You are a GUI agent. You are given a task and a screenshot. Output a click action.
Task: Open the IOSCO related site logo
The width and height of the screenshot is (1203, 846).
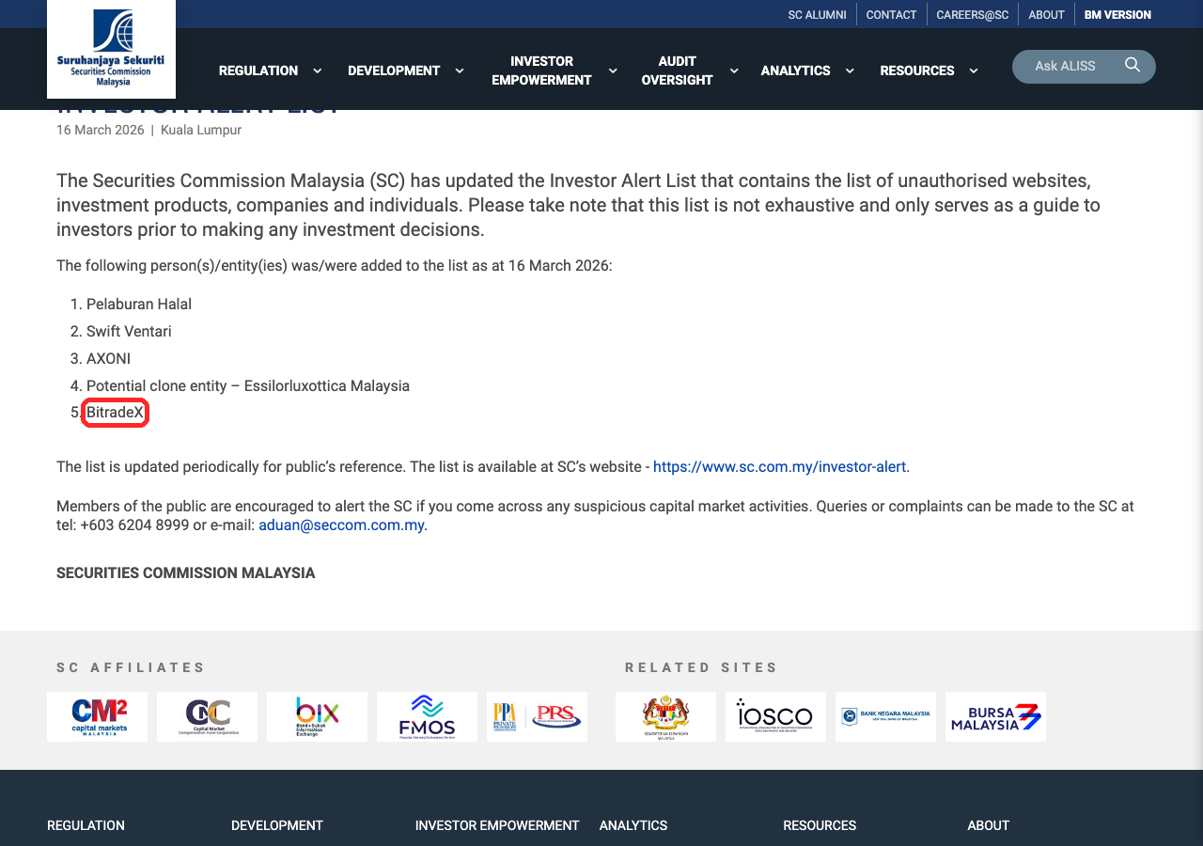(775, 717)
